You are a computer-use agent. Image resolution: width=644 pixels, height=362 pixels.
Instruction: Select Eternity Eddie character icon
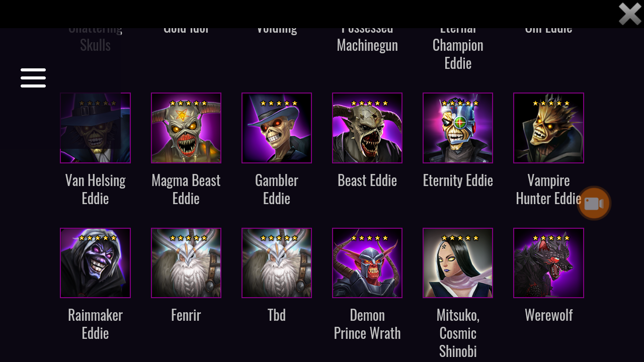pyautogui.click(x=458, y=128)
